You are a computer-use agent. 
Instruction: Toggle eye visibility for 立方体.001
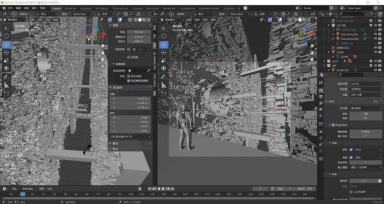[x=375, y=70]
